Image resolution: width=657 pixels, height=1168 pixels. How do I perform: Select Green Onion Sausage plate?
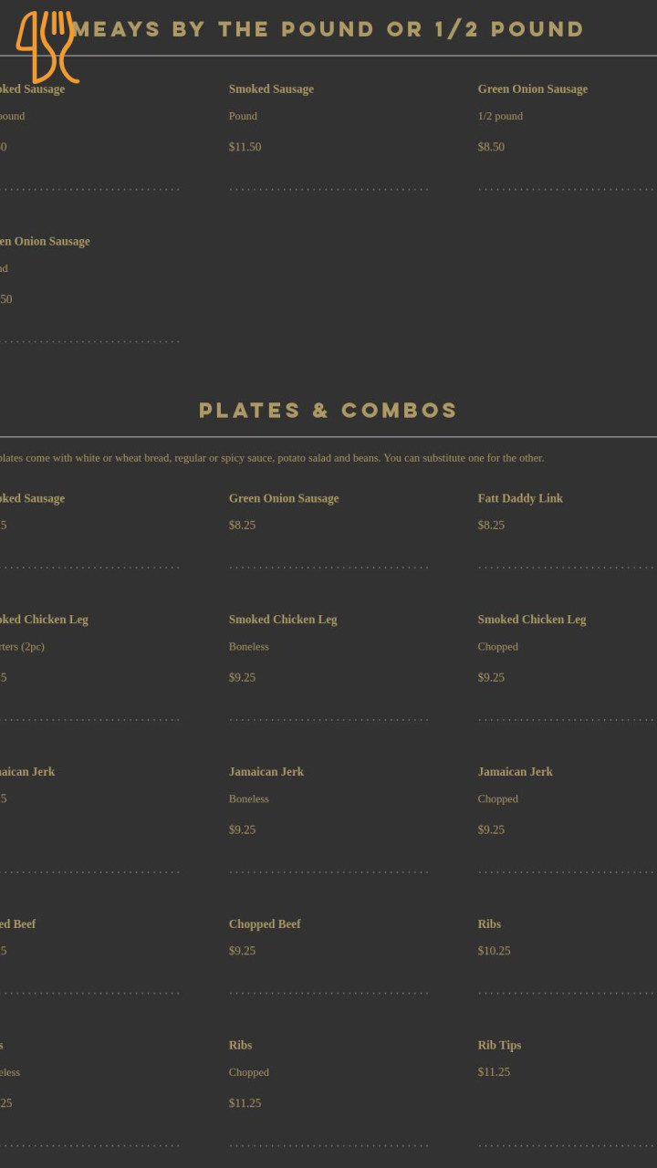tap(283, 499)
